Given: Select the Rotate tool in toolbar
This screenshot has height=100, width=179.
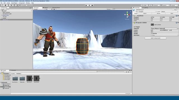Looking at the screenshot, I should tap(8, 5).
